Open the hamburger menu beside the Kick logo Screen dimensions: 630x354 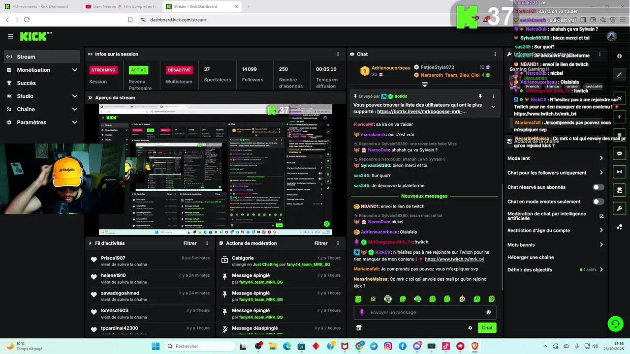[10, 36]
